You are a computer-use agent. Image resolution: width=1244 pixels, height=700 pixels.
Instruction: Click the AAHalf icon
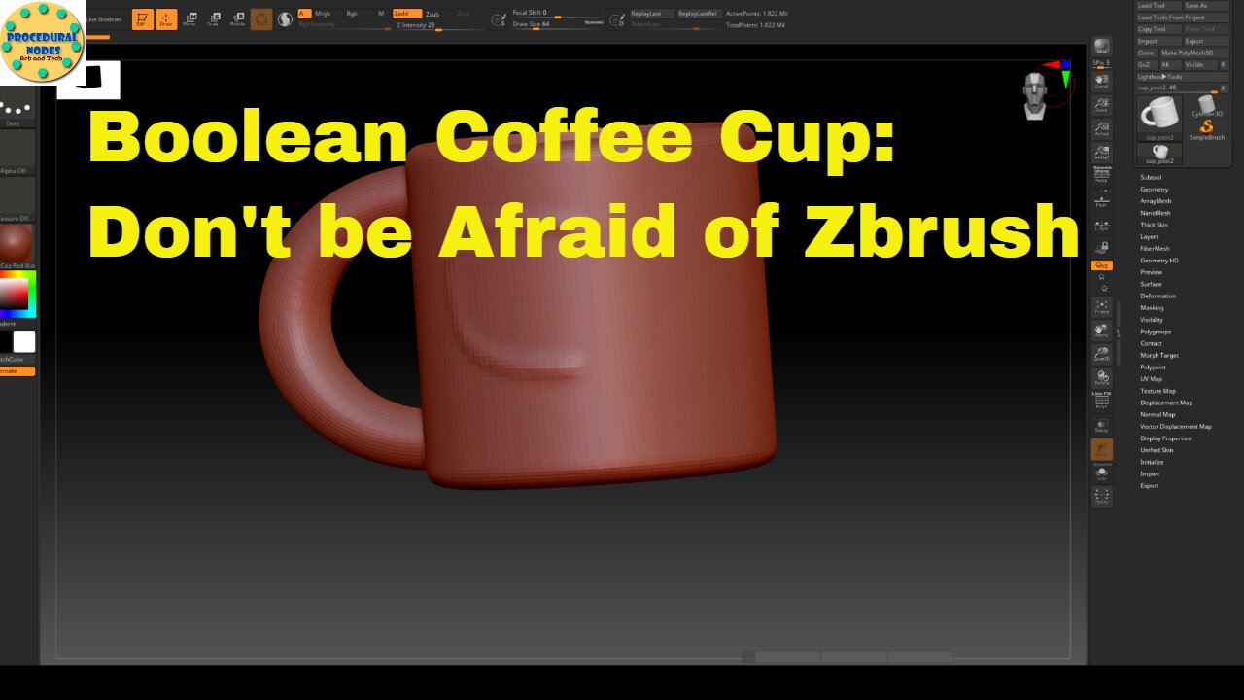pyautogui.click(x=1101, y=153)
